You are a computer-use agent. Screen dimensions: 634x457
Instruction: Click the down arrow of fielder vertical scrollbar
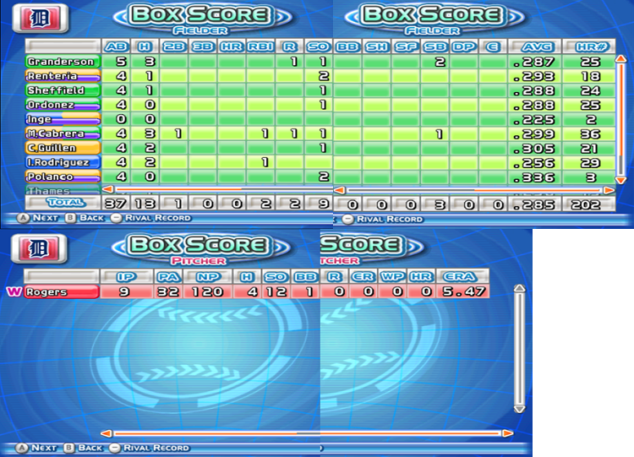point(620,180)
